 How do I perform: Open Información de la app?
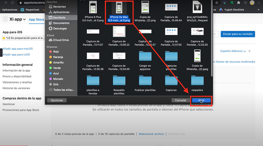pyautogui.click(x=16, y=71)
